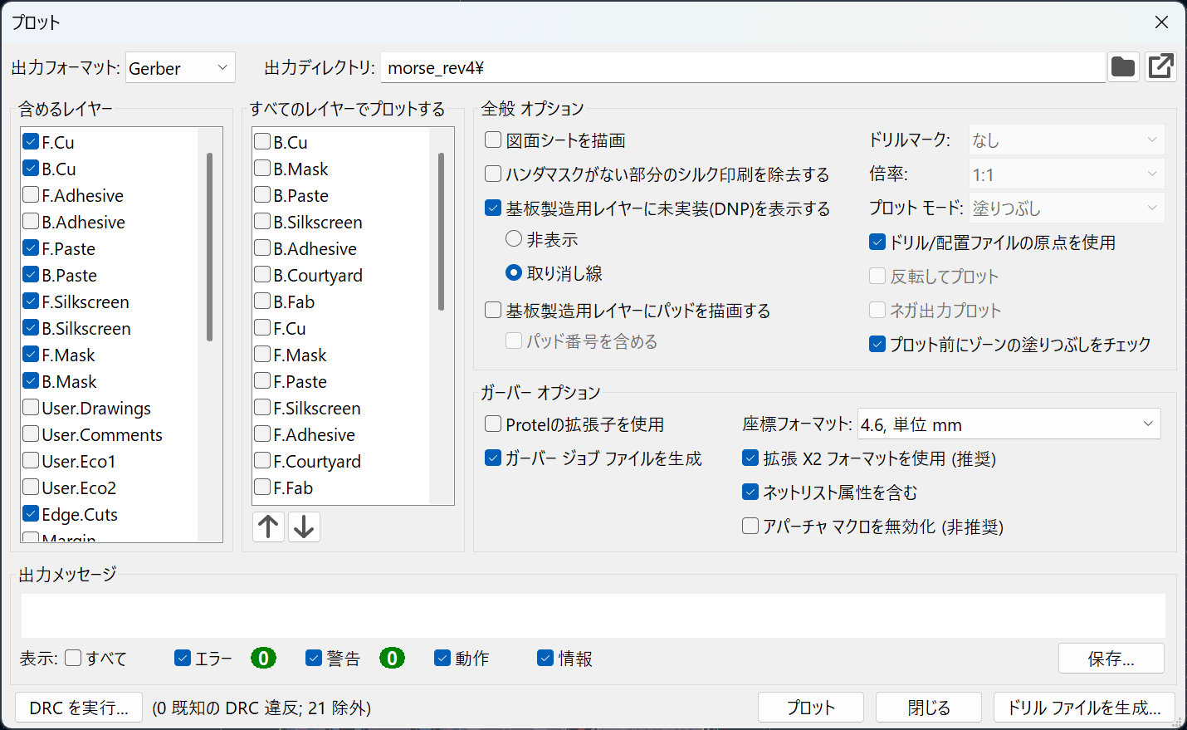Open output directory in file explorer icon
1187x730 pixels.
point(1160,66)
